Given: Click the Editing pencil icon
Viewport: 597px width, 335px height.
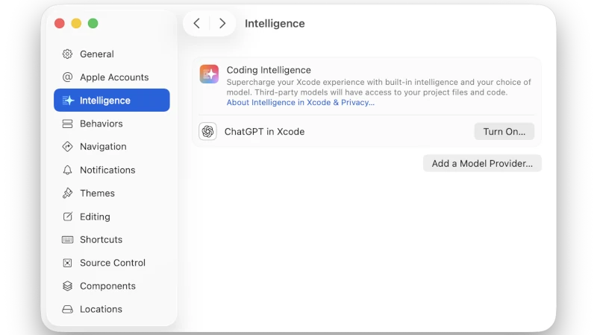Looking at the screenshot, I should (x=67, y=217).
